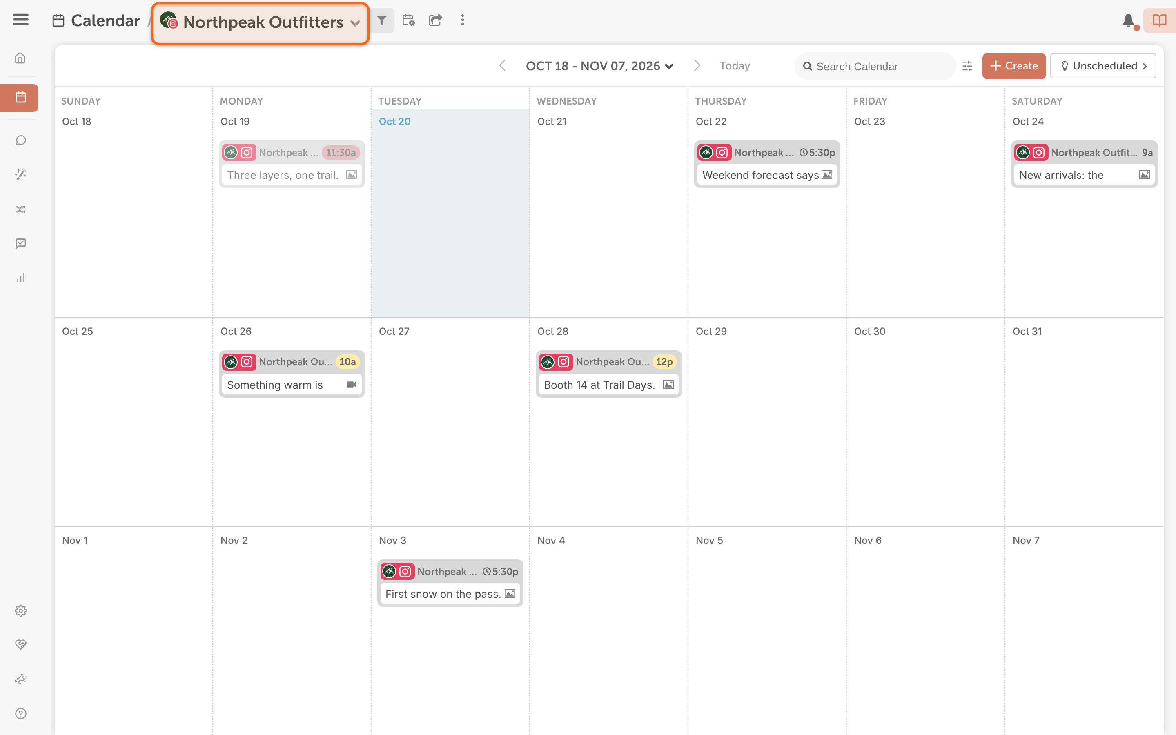Click the filter funnel icon
The height and width of the screenshot is (735, 1176).
[382, 20]
